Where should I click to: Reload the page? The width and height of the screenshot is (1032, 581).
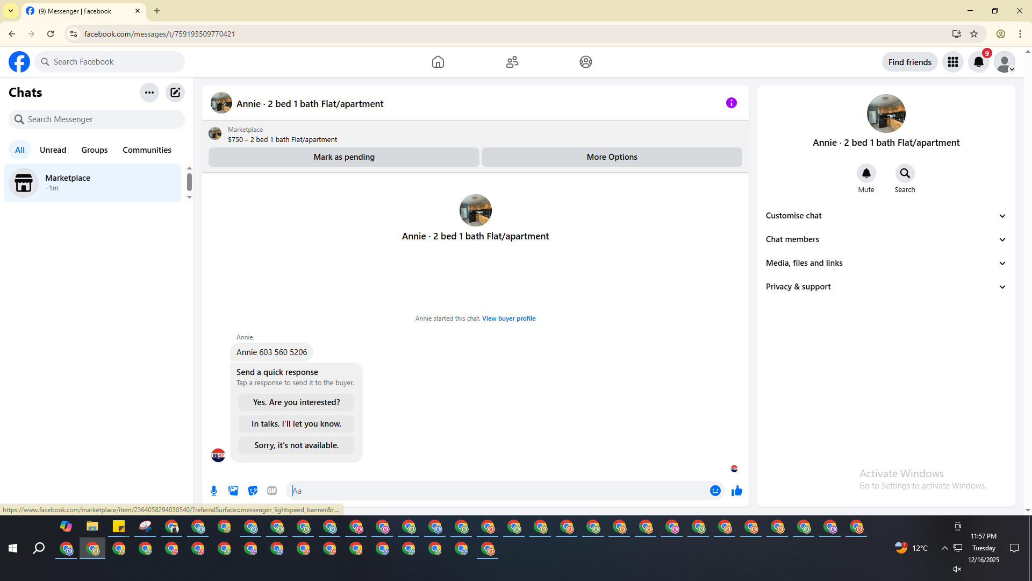[x=51, y=34]
